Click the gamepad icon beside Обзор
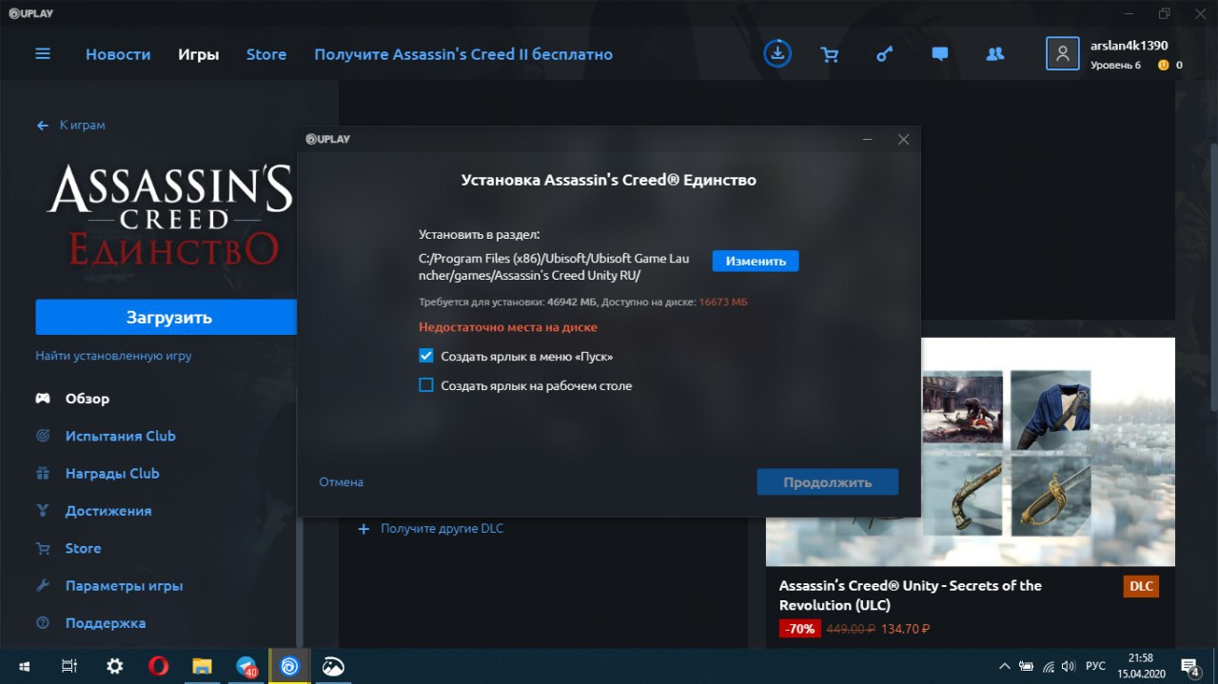 (43, 399)
